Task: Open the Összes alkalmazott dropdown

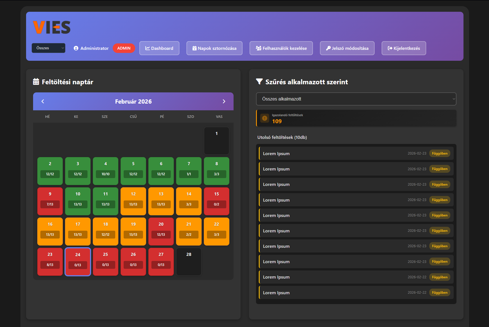Action: tap(356, 99)
